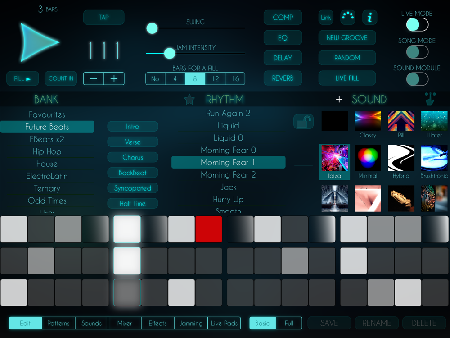The image size is (450, 338).
Task: Click the padlock icon next to rhythm list
Action: (x=303, y=122)
